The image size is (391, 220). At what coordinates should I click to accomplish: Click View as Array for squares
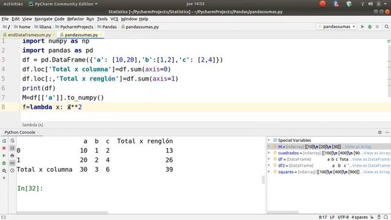pyautogui.click(x=376, y=172)
